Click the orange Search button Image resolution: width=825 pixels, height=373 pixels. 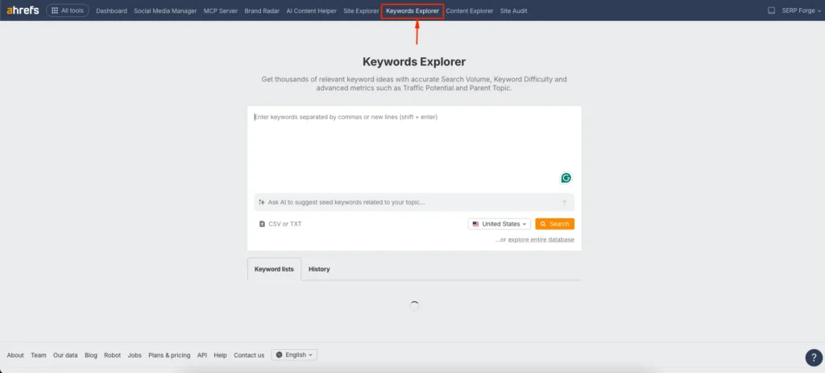[554, 224]
